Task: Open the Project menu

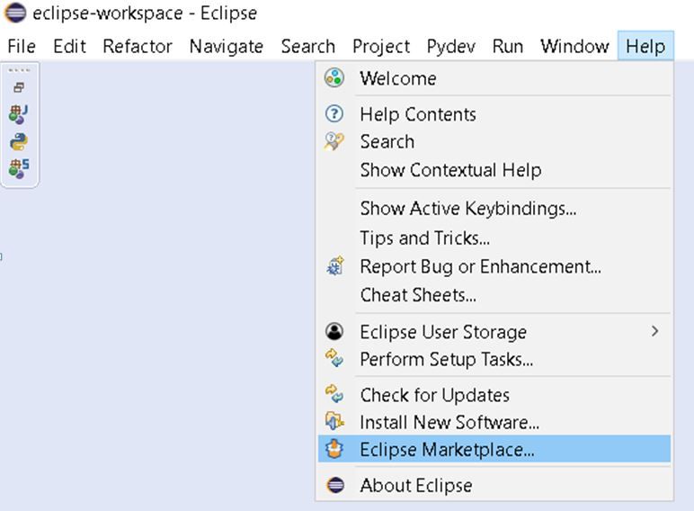Action: [x=381, y=46]
